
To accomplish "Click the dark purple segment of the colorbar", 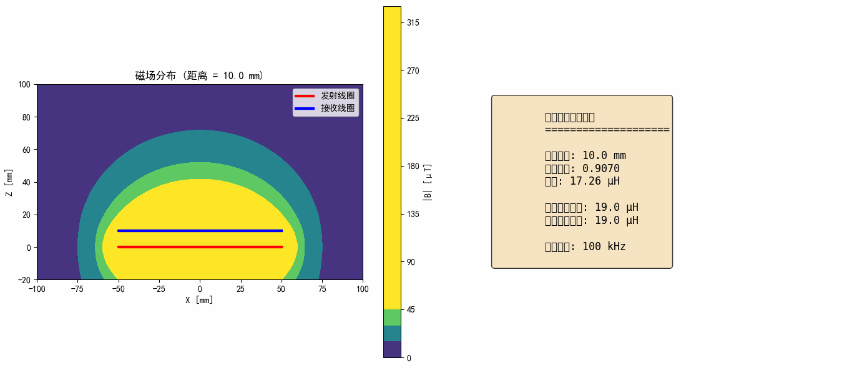I will point(392,349).
